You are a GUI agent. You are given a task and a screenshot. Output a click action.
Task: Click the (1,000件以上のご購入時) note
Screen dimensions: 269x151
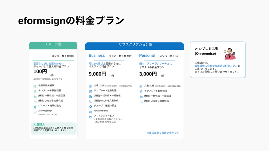(x=48, y=114)
